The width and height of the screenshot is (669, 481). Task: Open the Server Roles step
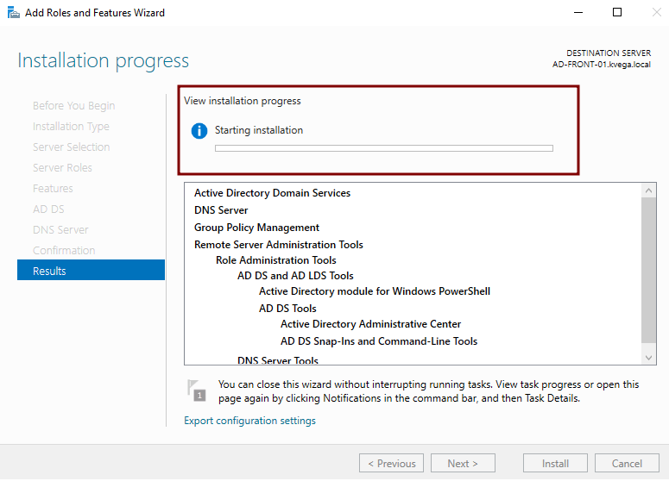62,167
